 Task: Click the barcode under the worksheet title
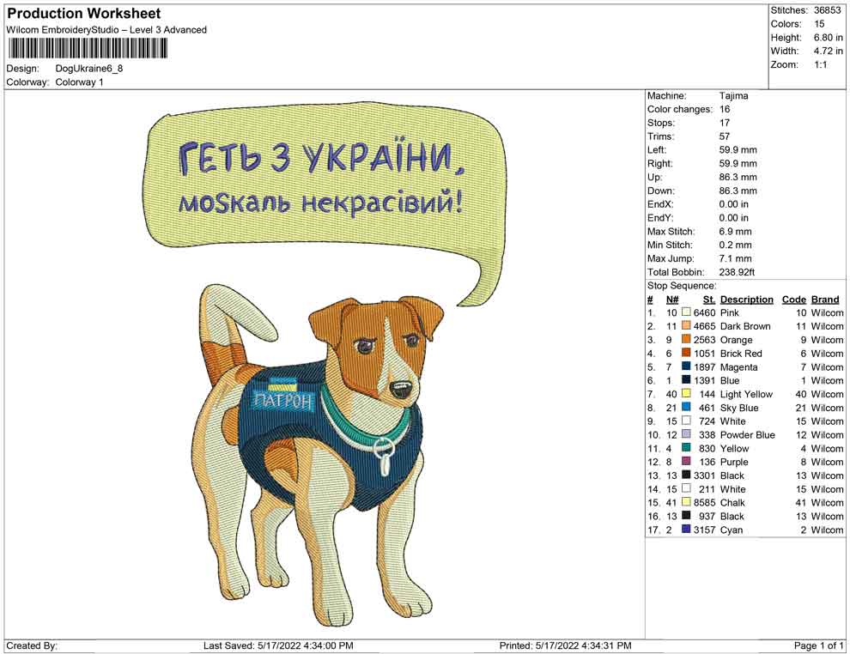(88, 49)
